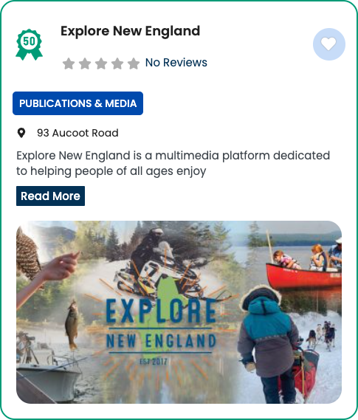
Task: Open the Explore New England listing title
Action: [130, 31]
